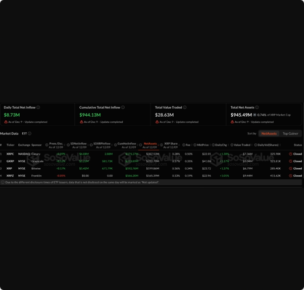Show info tooltip for Prem./Dsc. column

click(x=47, y=145)
